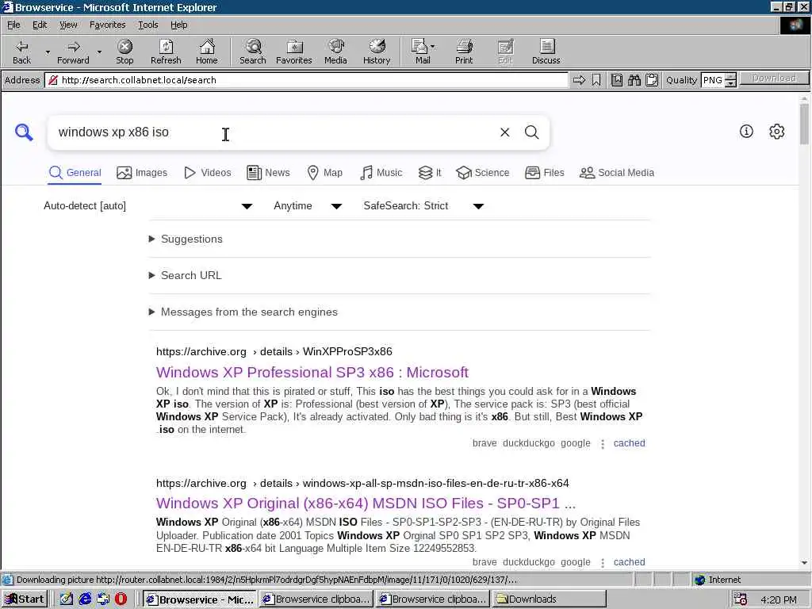Screen dimensions: 812x609
Task: Open cached link of MSDN ISO result
Action: 629,562
